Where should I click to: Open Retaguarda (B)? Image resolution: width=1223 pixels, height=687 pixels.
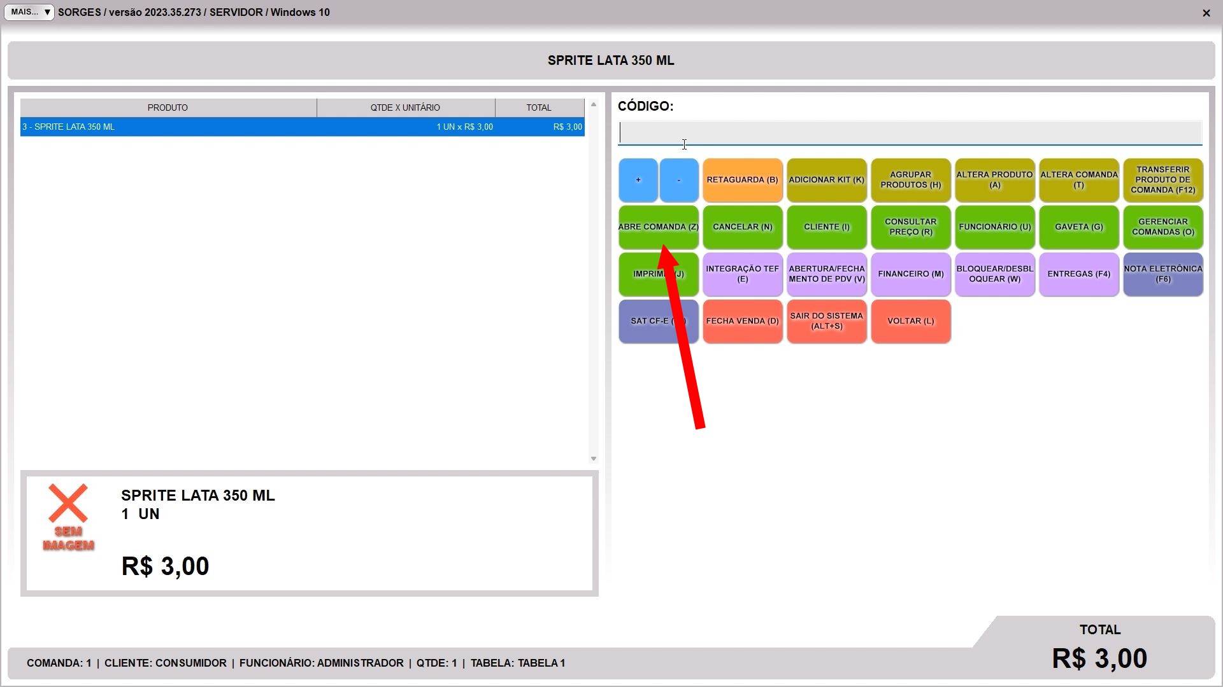coord(743,180)
